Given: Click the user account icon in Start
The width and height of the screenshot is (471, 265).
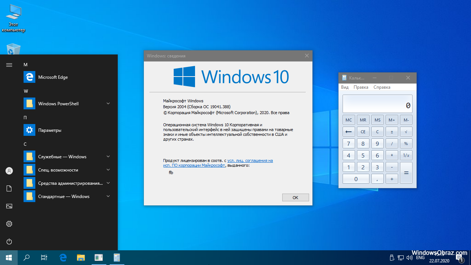Looking at the screenshot, I should tap(9, 171).
